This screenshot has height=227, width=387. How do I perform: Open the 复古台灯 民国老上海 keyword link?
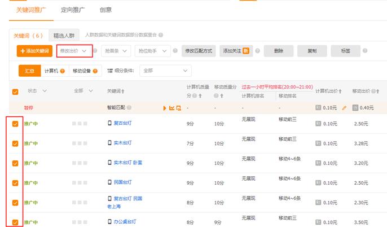[125, 202]
